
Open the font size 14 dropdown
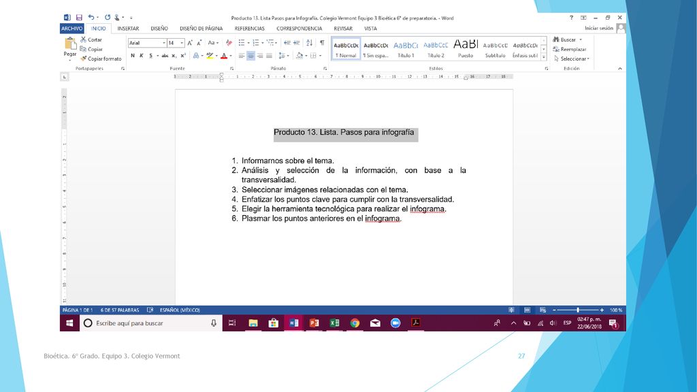pos(182,43)
